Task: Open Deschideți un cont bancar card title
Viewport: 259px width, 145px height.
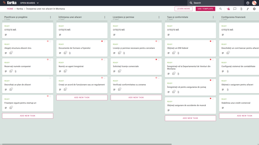Action: point(240,48)
